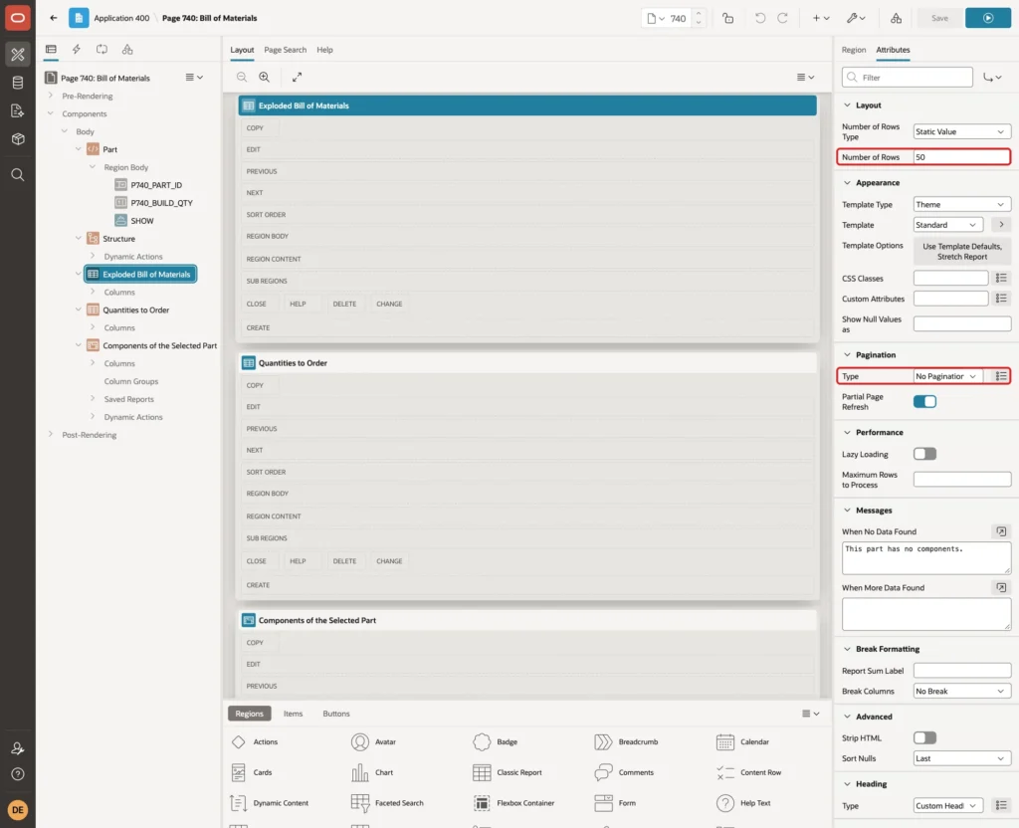Viewport: 1019px width, 828px height.
Task: Switch to Page Shared Components tab icon
Action: (127, 50)
